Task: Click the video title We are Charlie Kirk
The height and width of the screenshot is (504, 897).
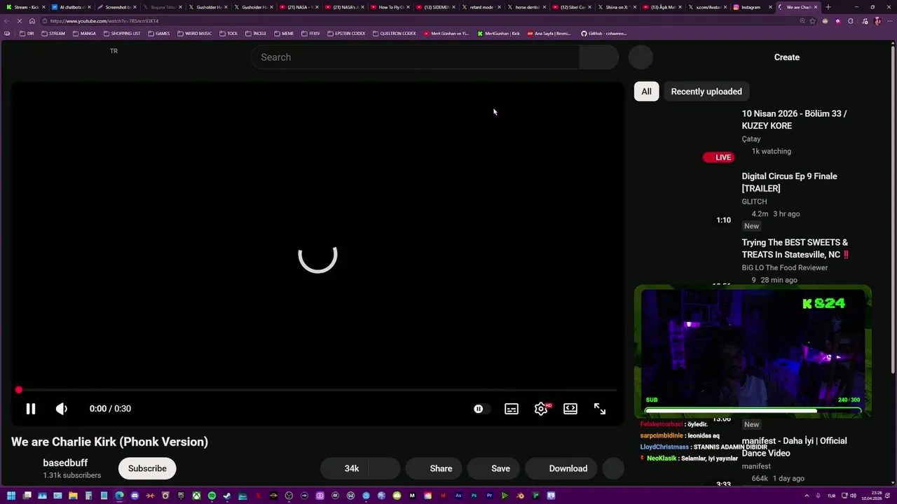Action: [x=109, y=442]
